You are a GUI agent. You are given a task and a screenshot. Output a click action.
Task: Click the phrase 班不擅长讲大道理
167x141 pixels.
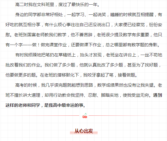pos(23,95)
